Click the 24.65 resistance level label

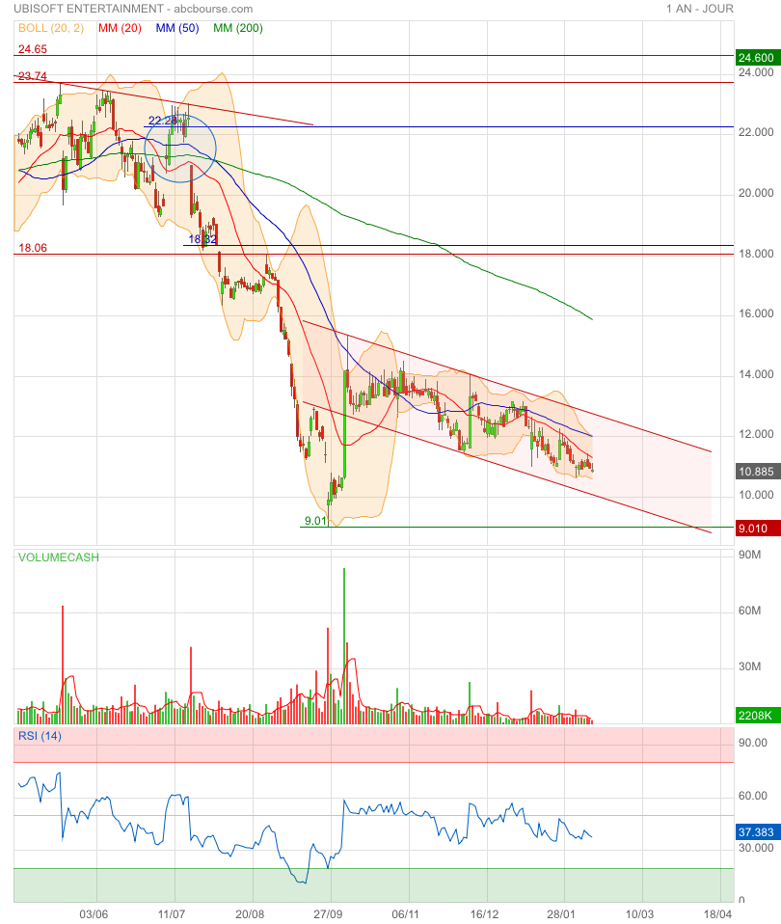33,49
